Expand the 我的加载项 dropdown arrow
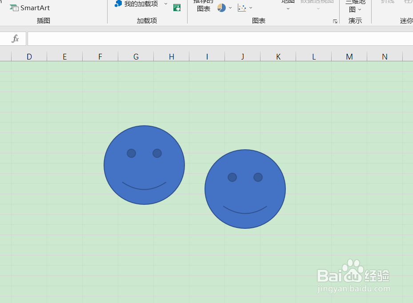The image size is (413, 303). tap(166, 4)
